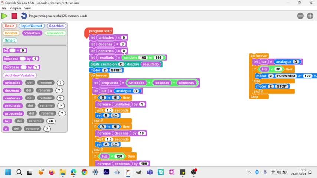Toggle pin C in digits crumb block

coord(121,64)
